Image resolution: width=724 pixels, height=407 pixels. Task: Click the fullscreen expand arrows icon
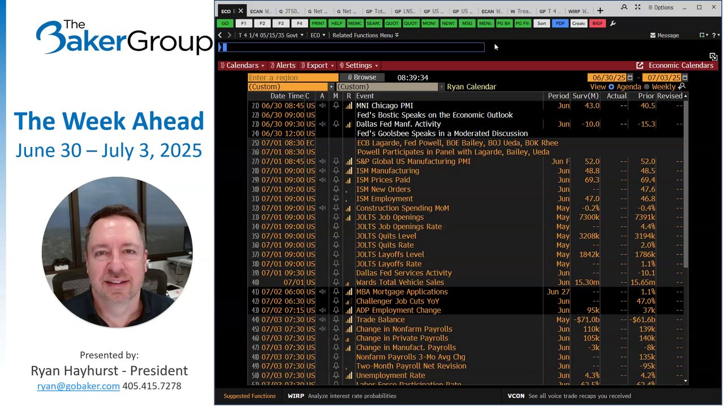tap(638, 7)
